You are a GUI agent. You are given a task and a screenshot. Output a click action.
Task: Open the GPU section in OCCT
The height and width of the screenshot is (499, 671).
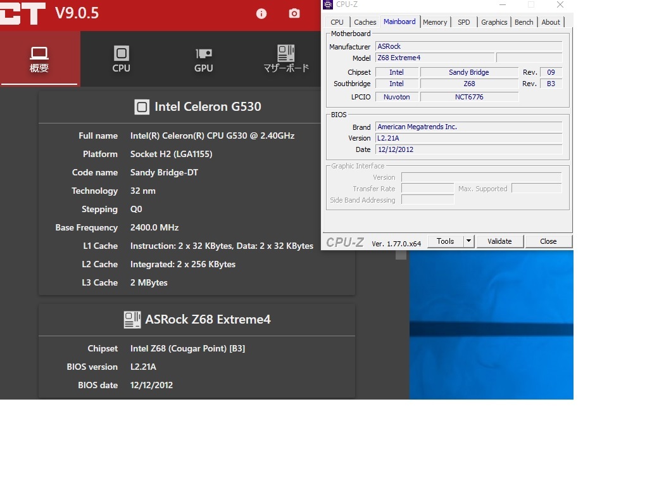point(203,59)
